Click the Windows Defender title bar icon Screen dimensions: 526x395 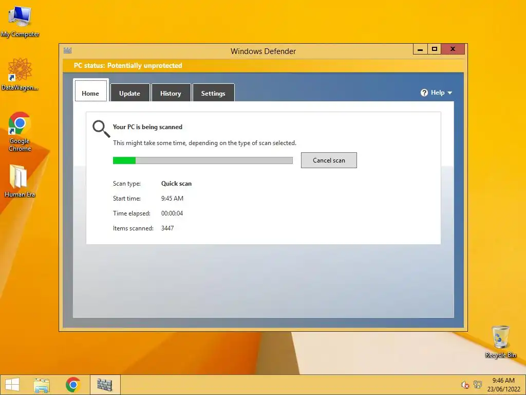point(67,51)
